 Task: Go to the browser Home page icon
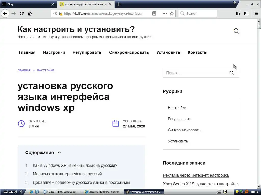[30, 13]
